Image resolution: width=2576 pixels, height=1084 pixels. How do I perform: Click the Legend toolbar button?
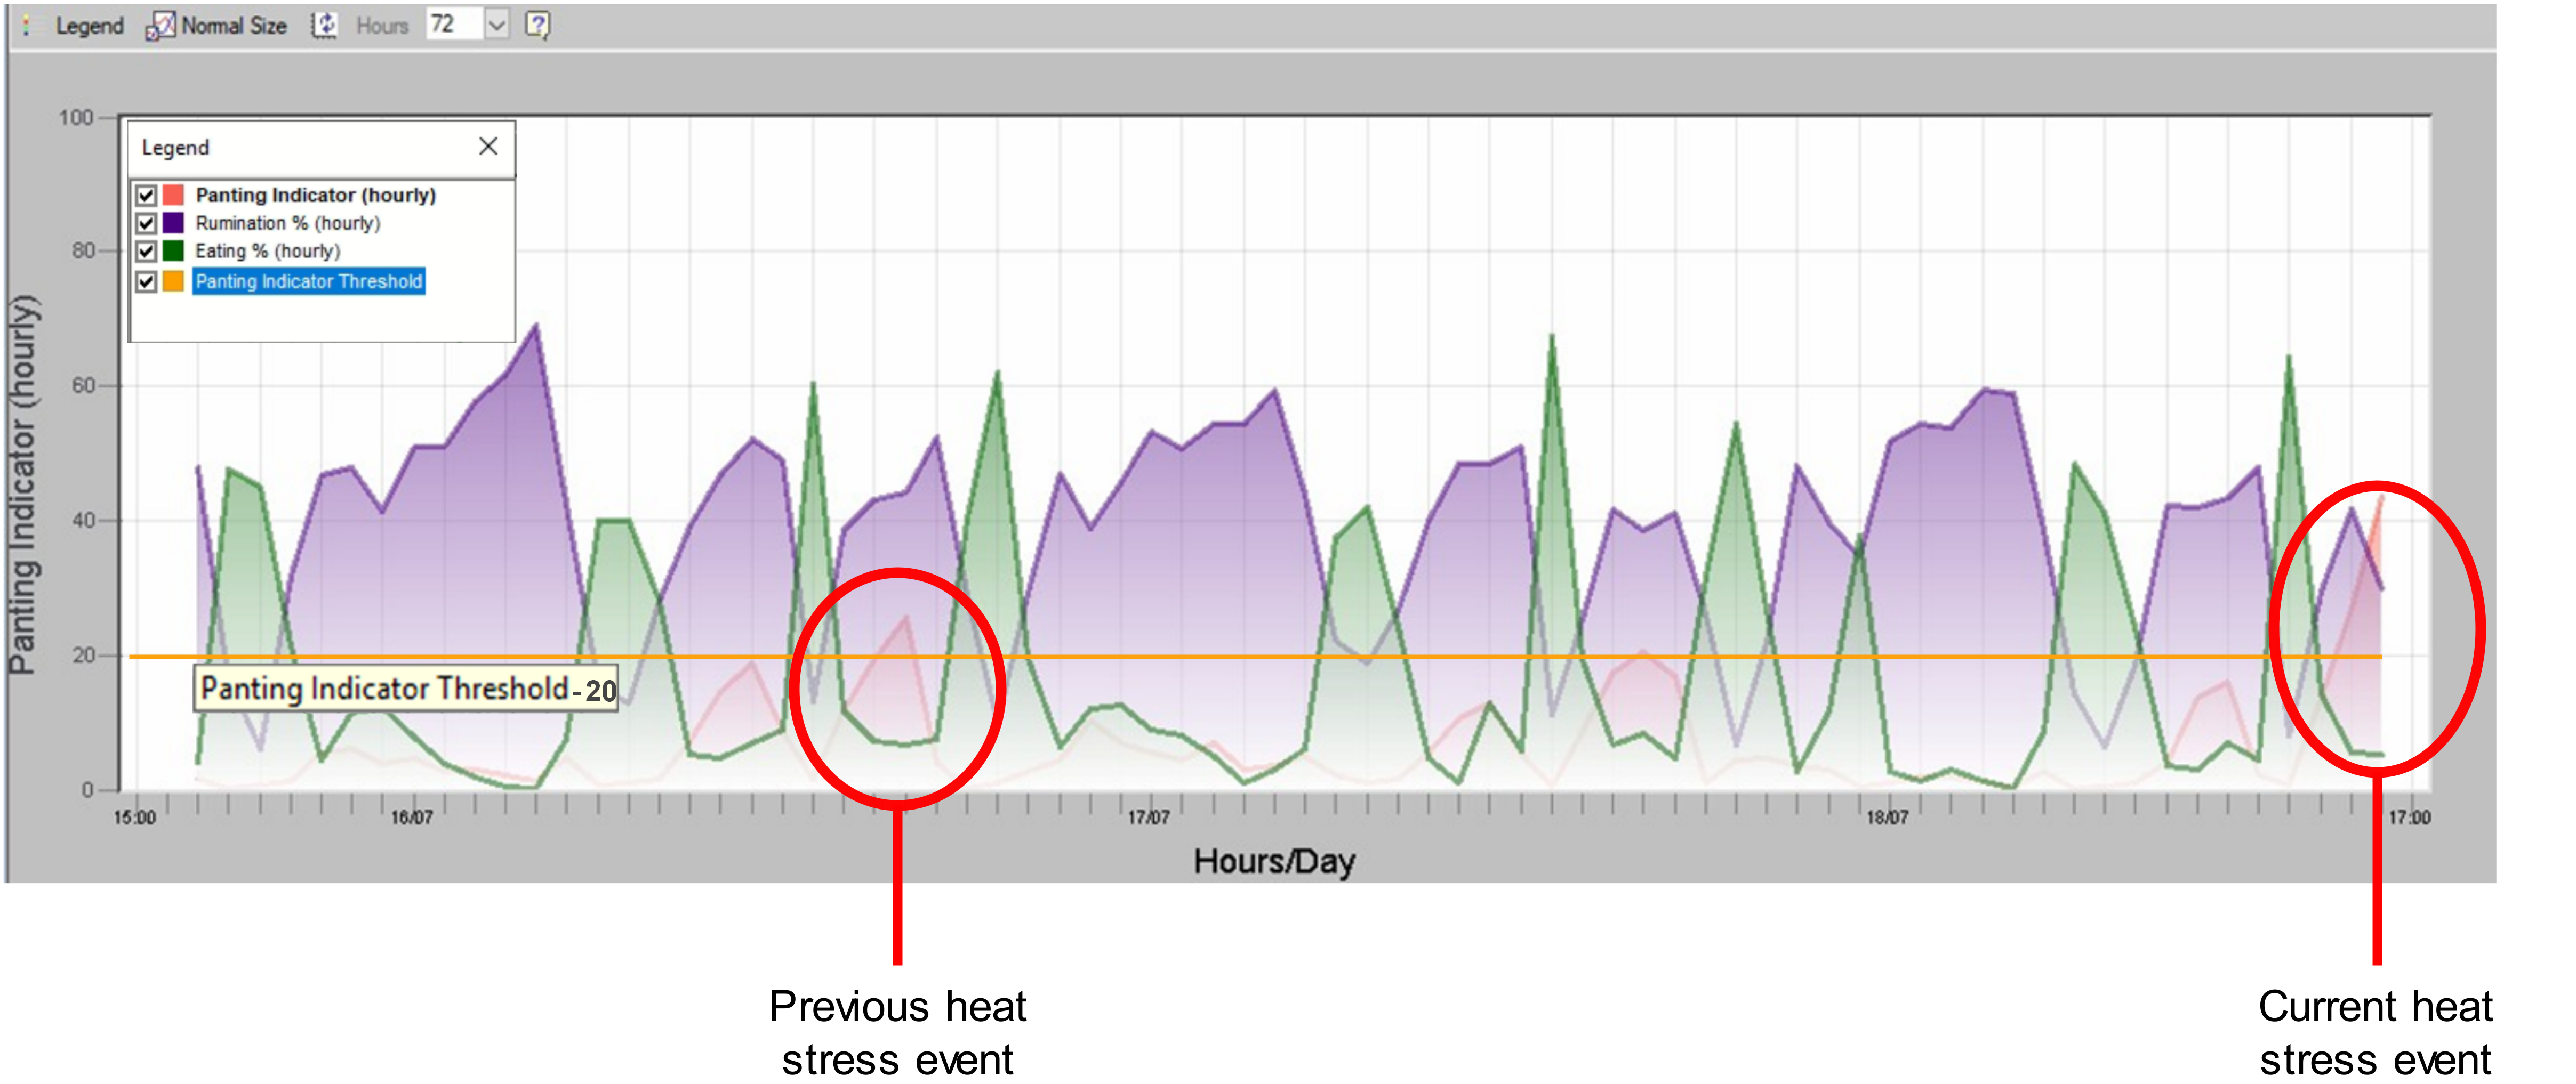89,26
